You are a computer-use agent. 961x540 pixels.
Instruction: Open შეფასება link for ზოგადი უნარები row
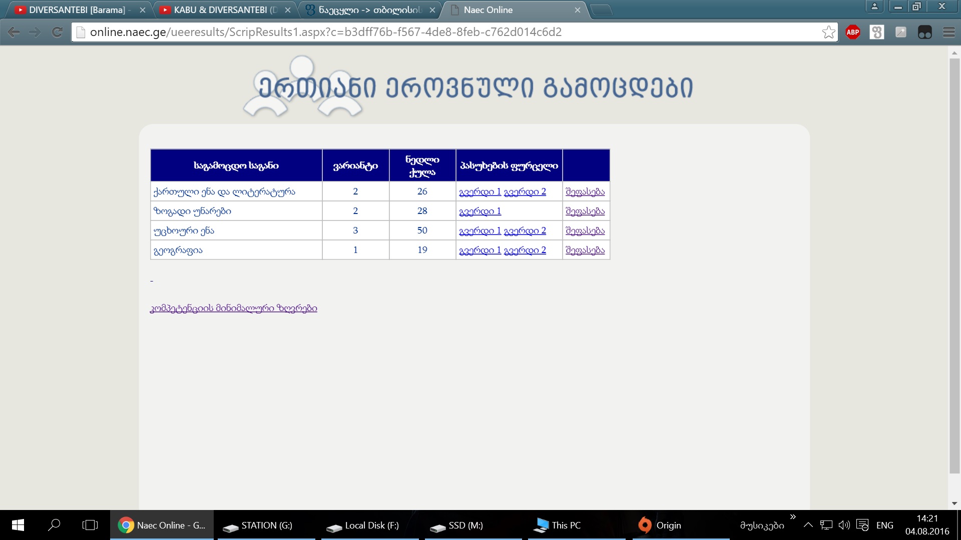coord(585,211)
